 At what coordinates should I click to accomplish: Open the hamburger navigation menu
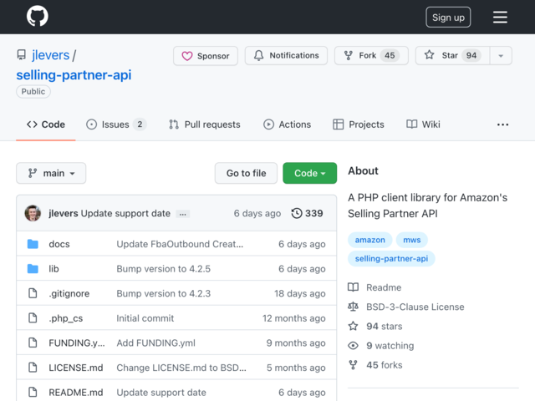pos(500,17)
